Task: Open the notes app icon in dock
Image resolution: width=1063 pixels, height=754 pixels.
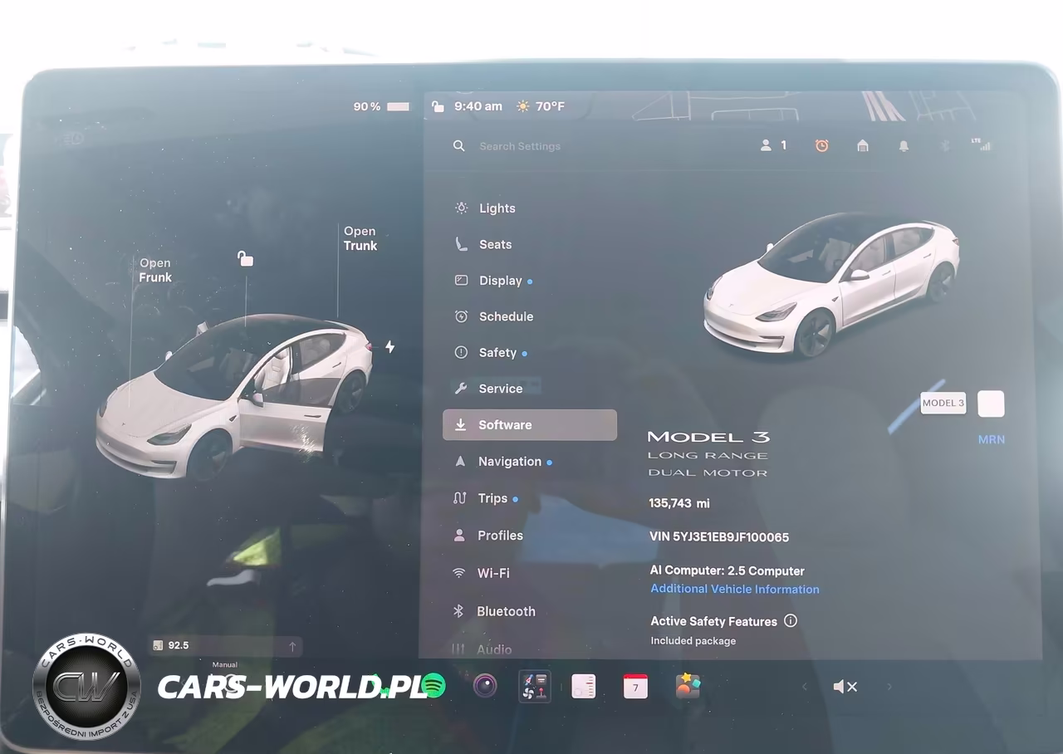Action: pyautogui.click(x=584, y=686)
